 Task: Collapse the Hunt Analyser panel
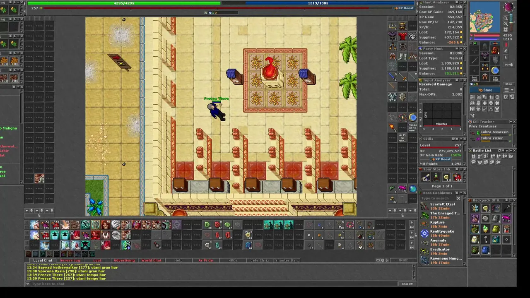[460, 2]
